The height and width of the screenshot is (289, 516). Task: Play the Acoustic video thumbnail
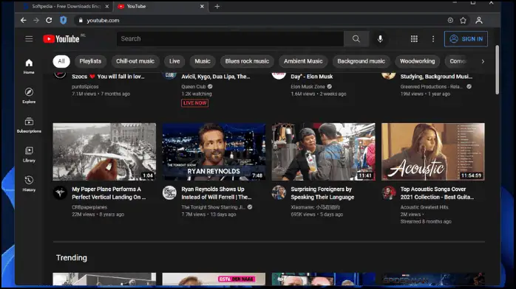click(433, 152)
